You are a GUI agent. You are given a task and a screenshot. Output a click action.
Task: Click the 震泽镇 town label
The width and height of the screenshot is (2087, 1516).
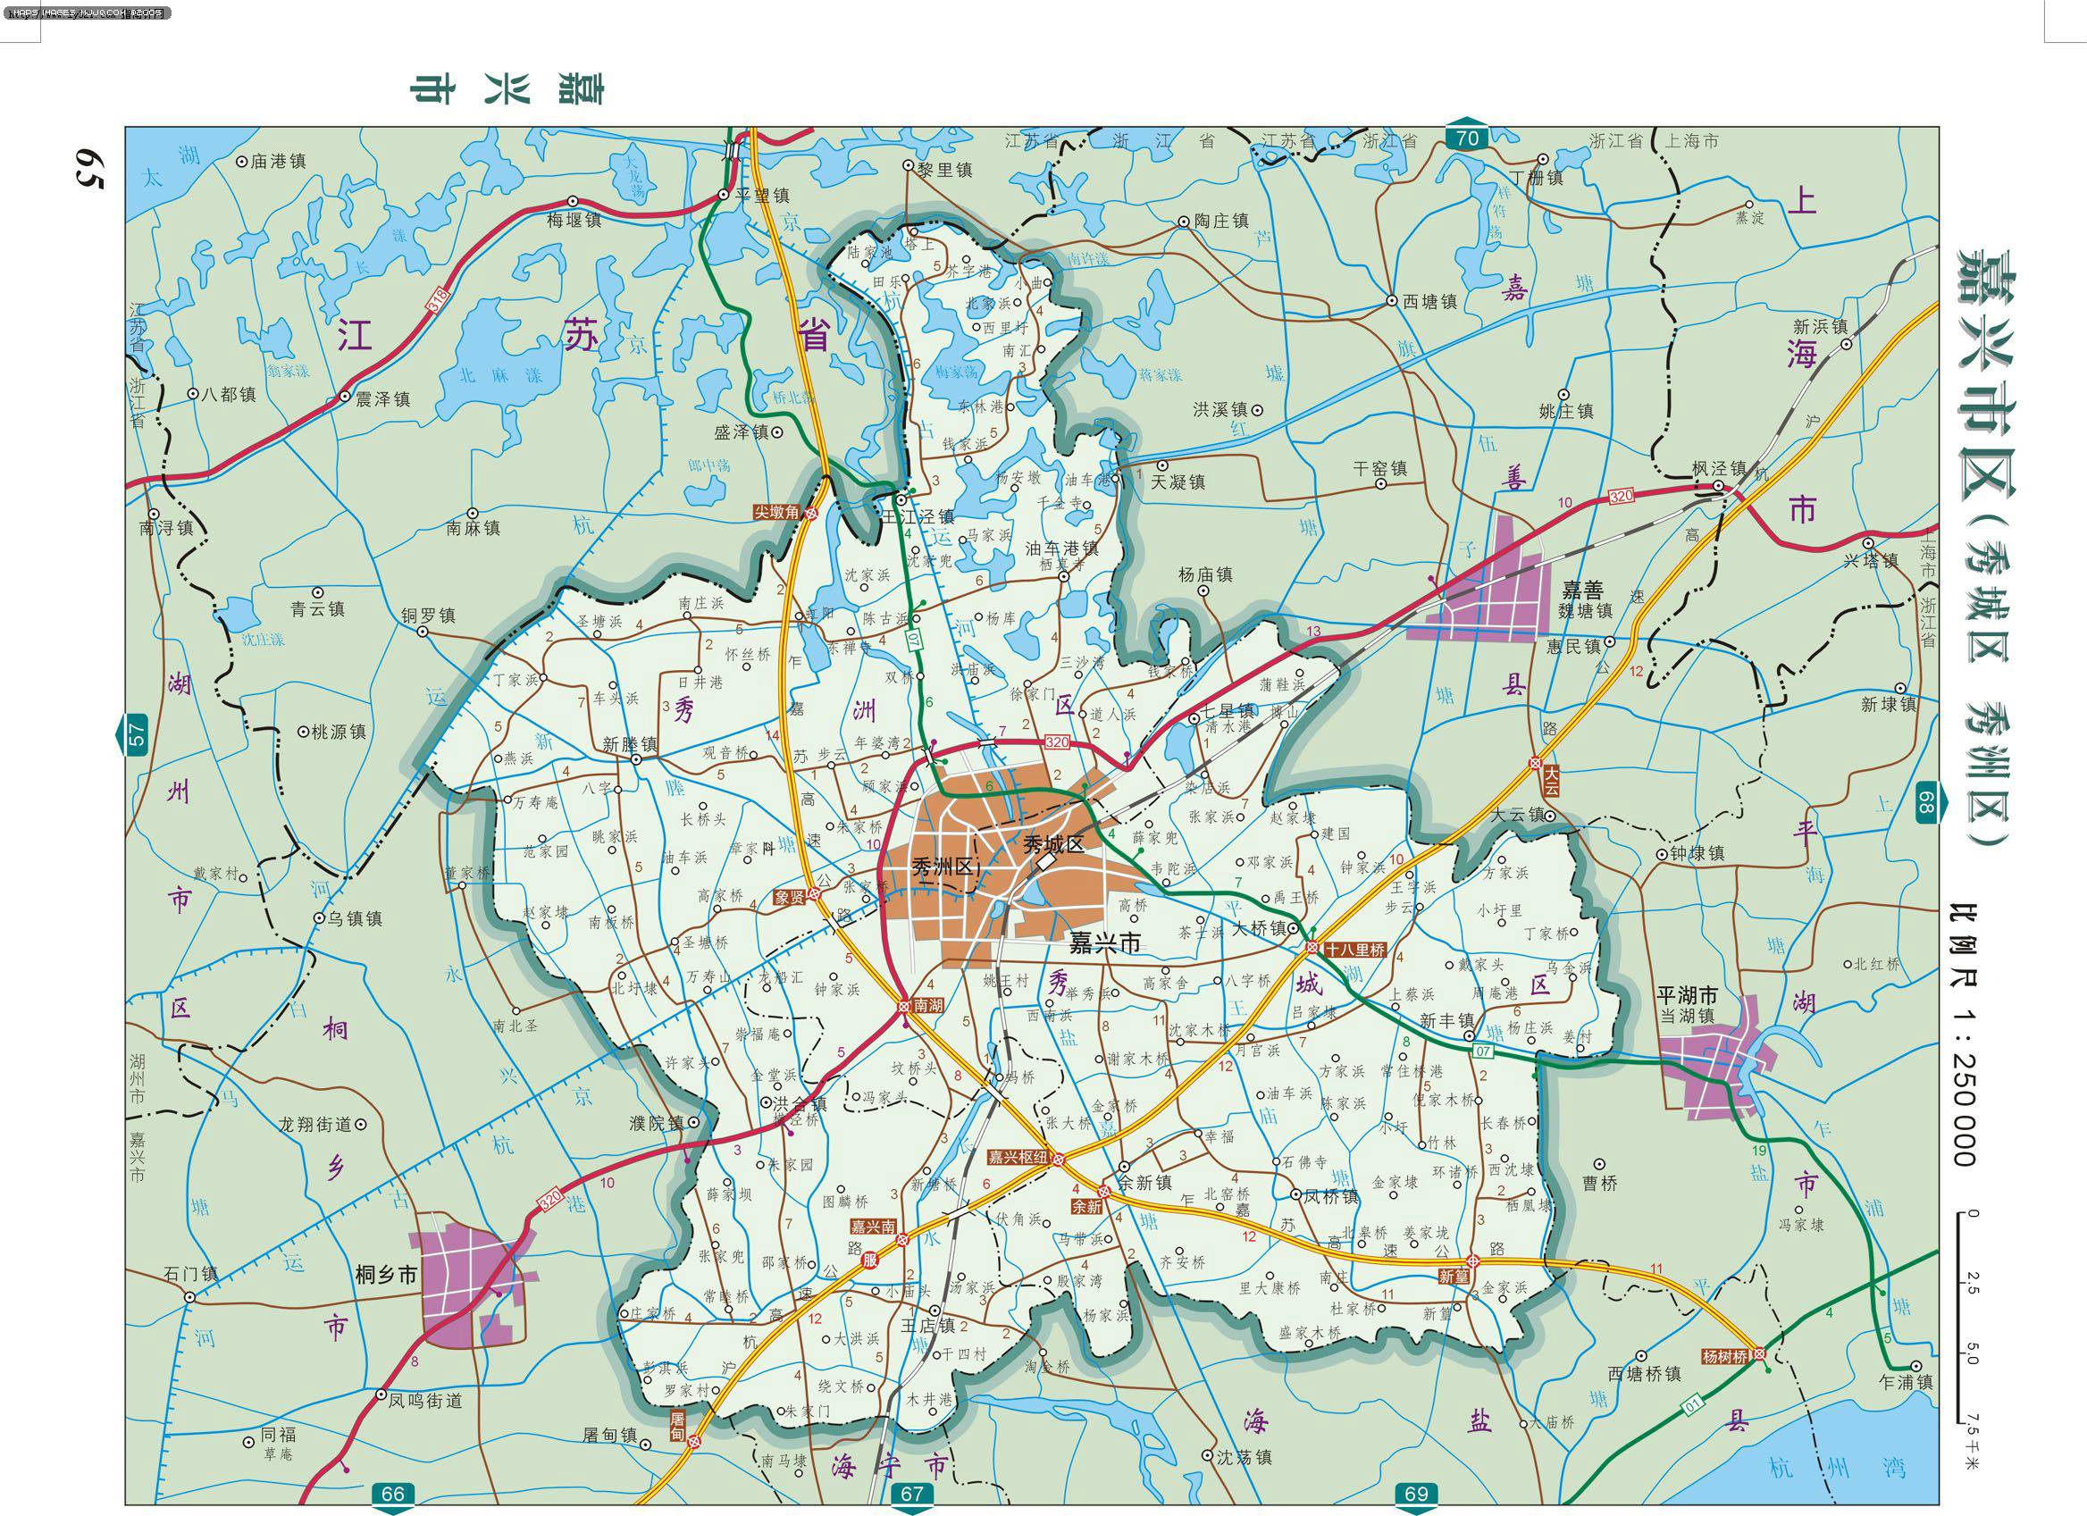tap(381, 399)
